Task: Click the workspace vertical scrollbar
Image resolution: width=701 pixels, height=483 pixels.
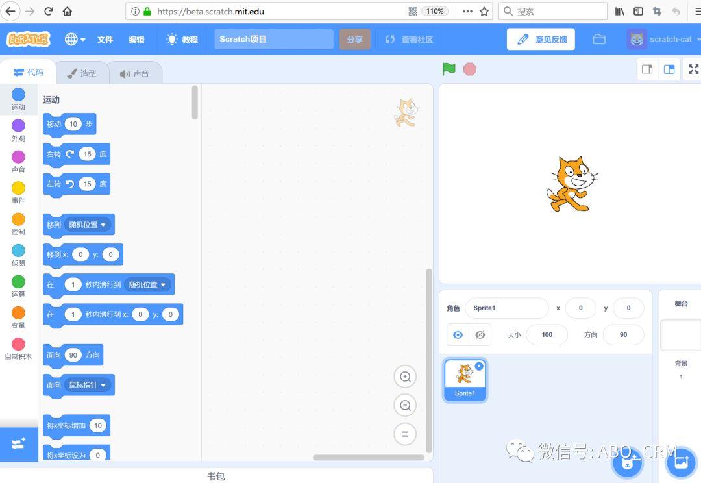Action: tap(429, 360)
